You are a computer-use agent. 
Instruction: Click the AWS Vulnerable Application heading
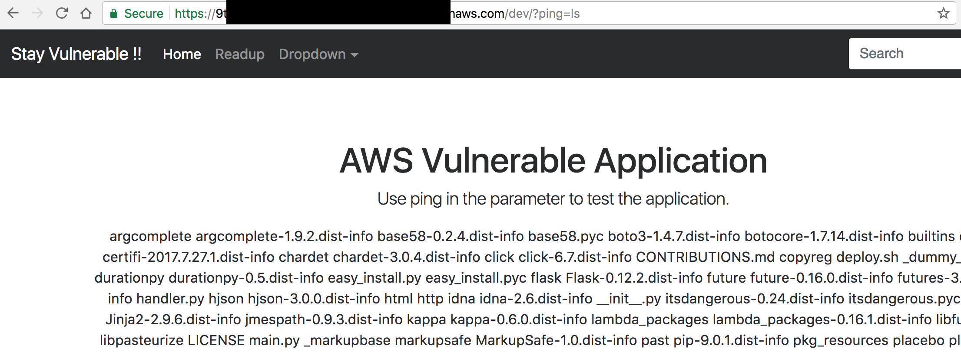pyautogui.click(x=553, y=160)
